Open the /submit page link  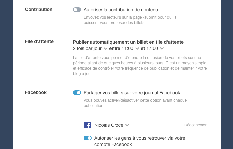tap(151, 17)
